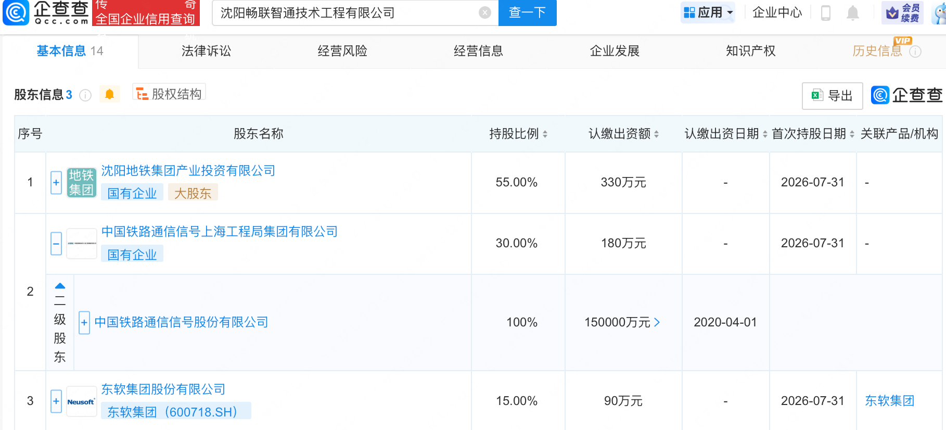Sort by 首次持股日期 column
The width and height of the screenshot is (946, 430).
point(852,134)
